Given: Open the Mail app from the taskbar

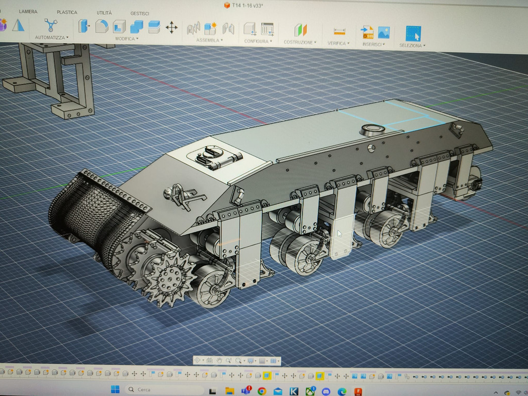Looking at the screenshot, I should point(278,391).
